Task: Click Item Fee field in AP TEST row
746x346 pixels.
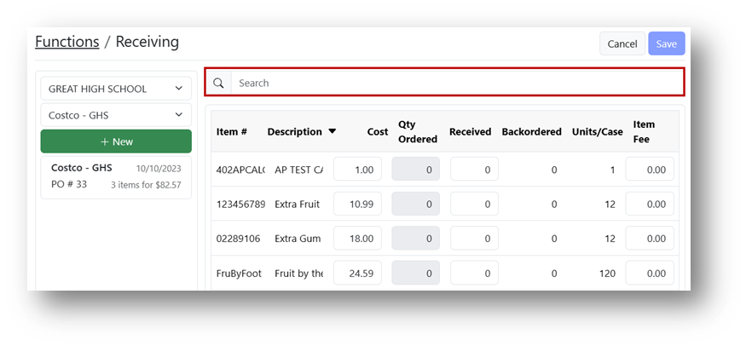Action: [x=650, y=170]
